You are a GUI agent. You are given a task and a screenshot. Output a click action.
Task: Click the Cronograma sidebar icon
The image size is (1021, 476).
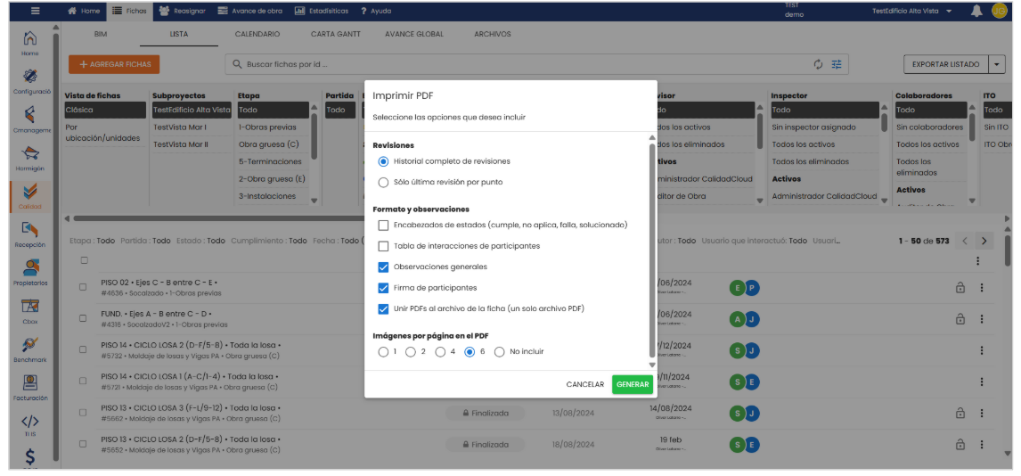[30, 114]
